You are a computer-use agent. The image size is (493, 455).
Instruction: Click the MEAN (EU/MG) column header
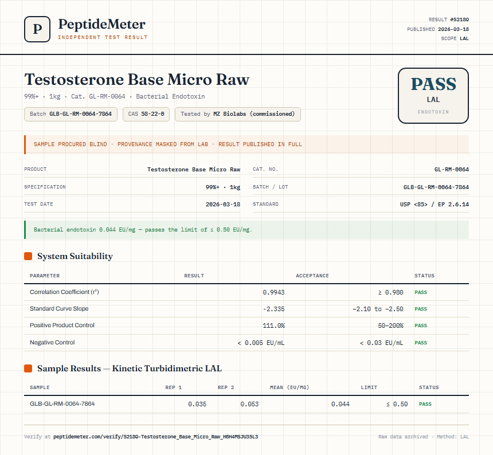tap(289, 387)
